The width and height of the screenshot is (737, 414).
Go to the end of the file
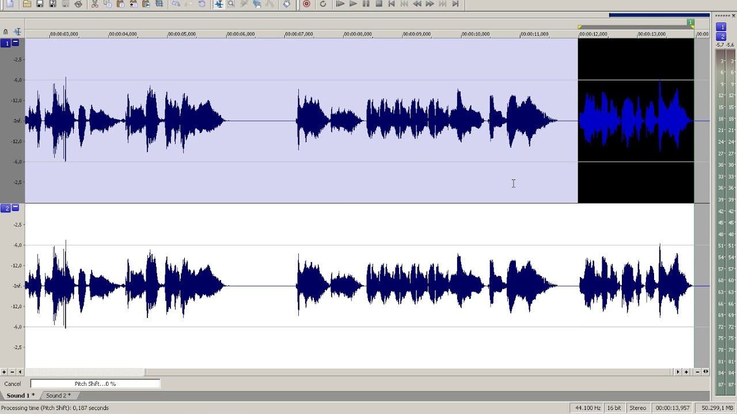(x=455, y=3)
